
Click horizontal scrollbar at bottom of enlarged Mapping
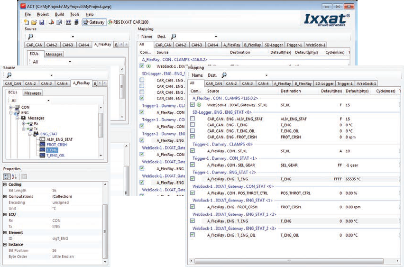click(289, 261)
